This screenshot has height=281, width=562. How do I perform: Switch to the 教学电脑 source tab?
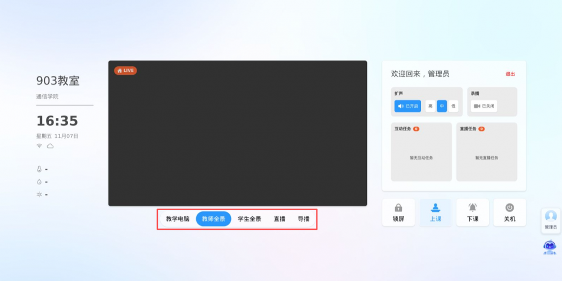pos(178,219)
